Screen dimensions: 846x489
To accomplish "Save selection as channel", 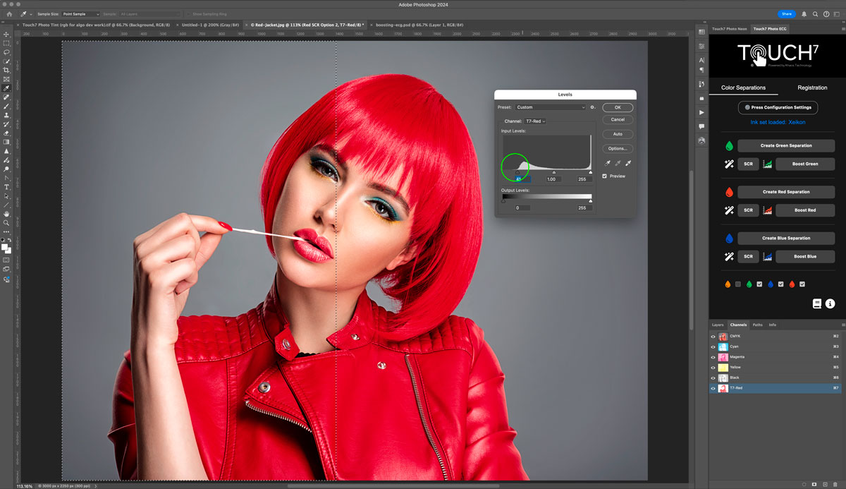I will (814, 485).
